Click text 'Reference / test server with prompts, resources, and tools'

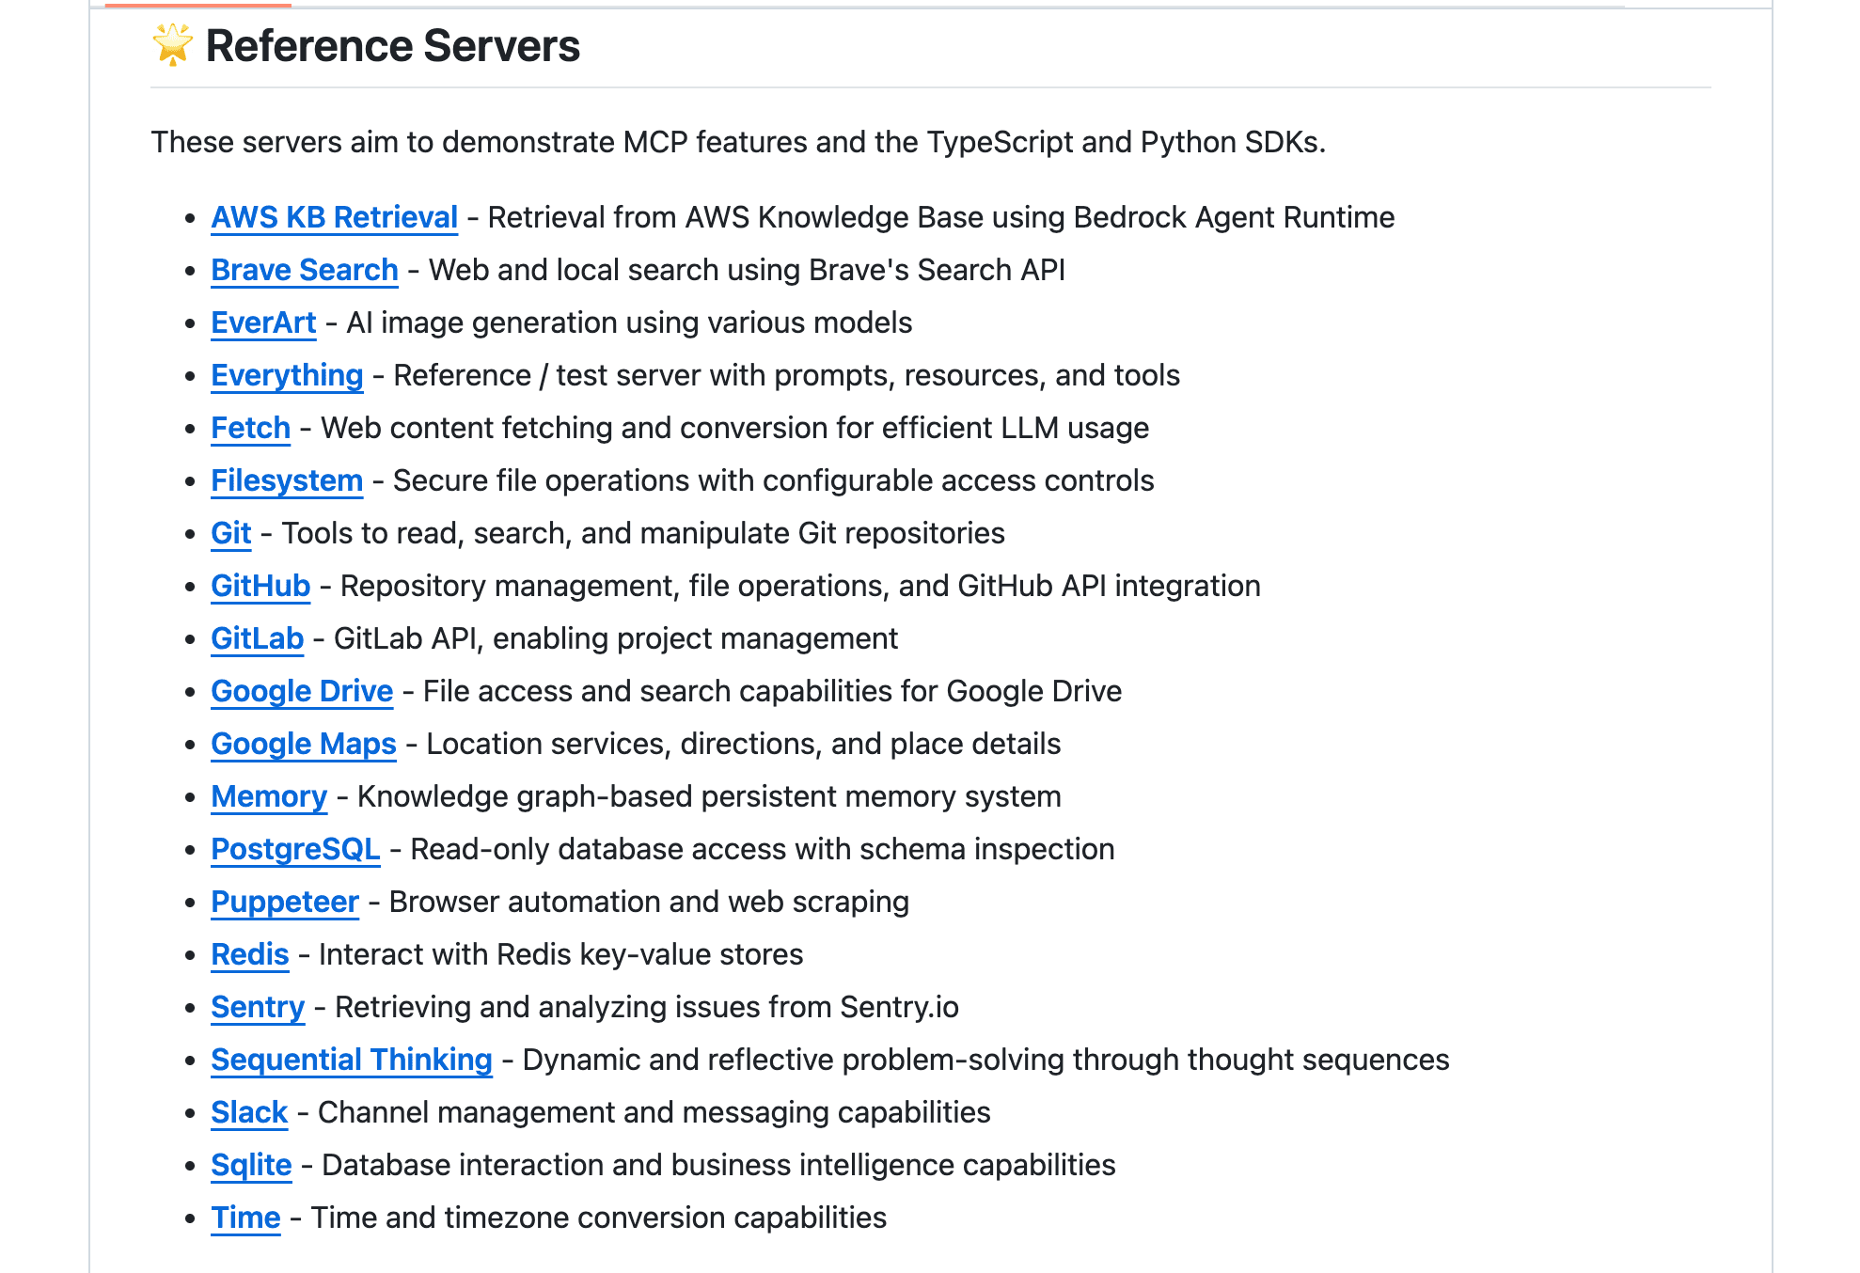[x=786, y=375]
